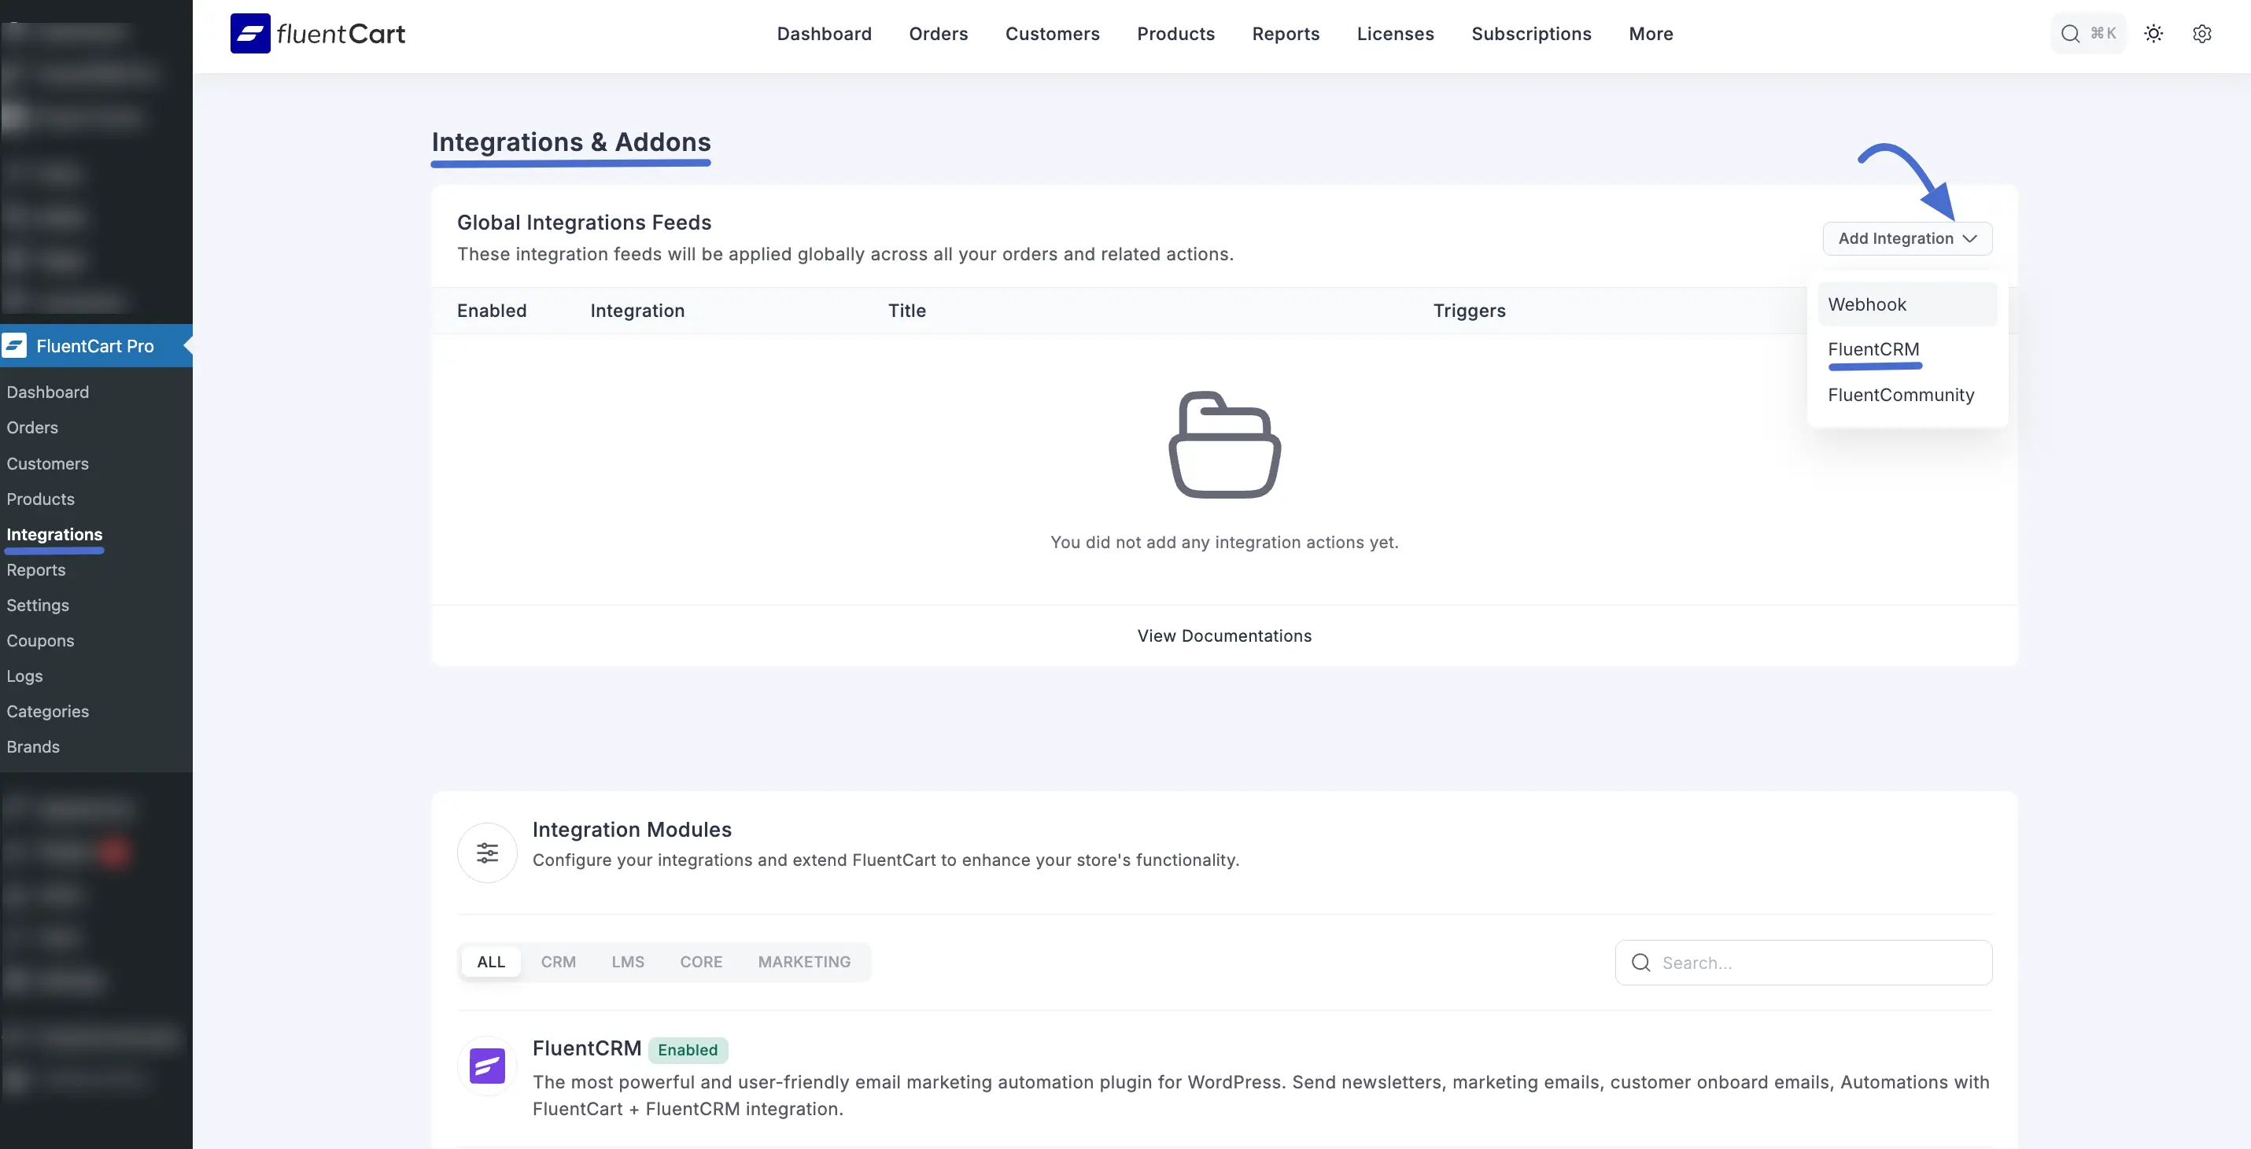The image size is (2251, 1149).
Task: Toggle light/dark theme sun icon
Action: (x=2153, y=33)
